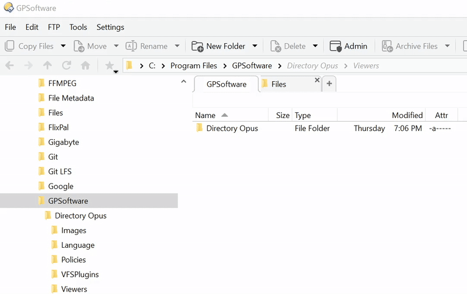The width and height of the screenshot is (467, 294).
Task: Select Directory Opus row in file list
Action: 325,128
